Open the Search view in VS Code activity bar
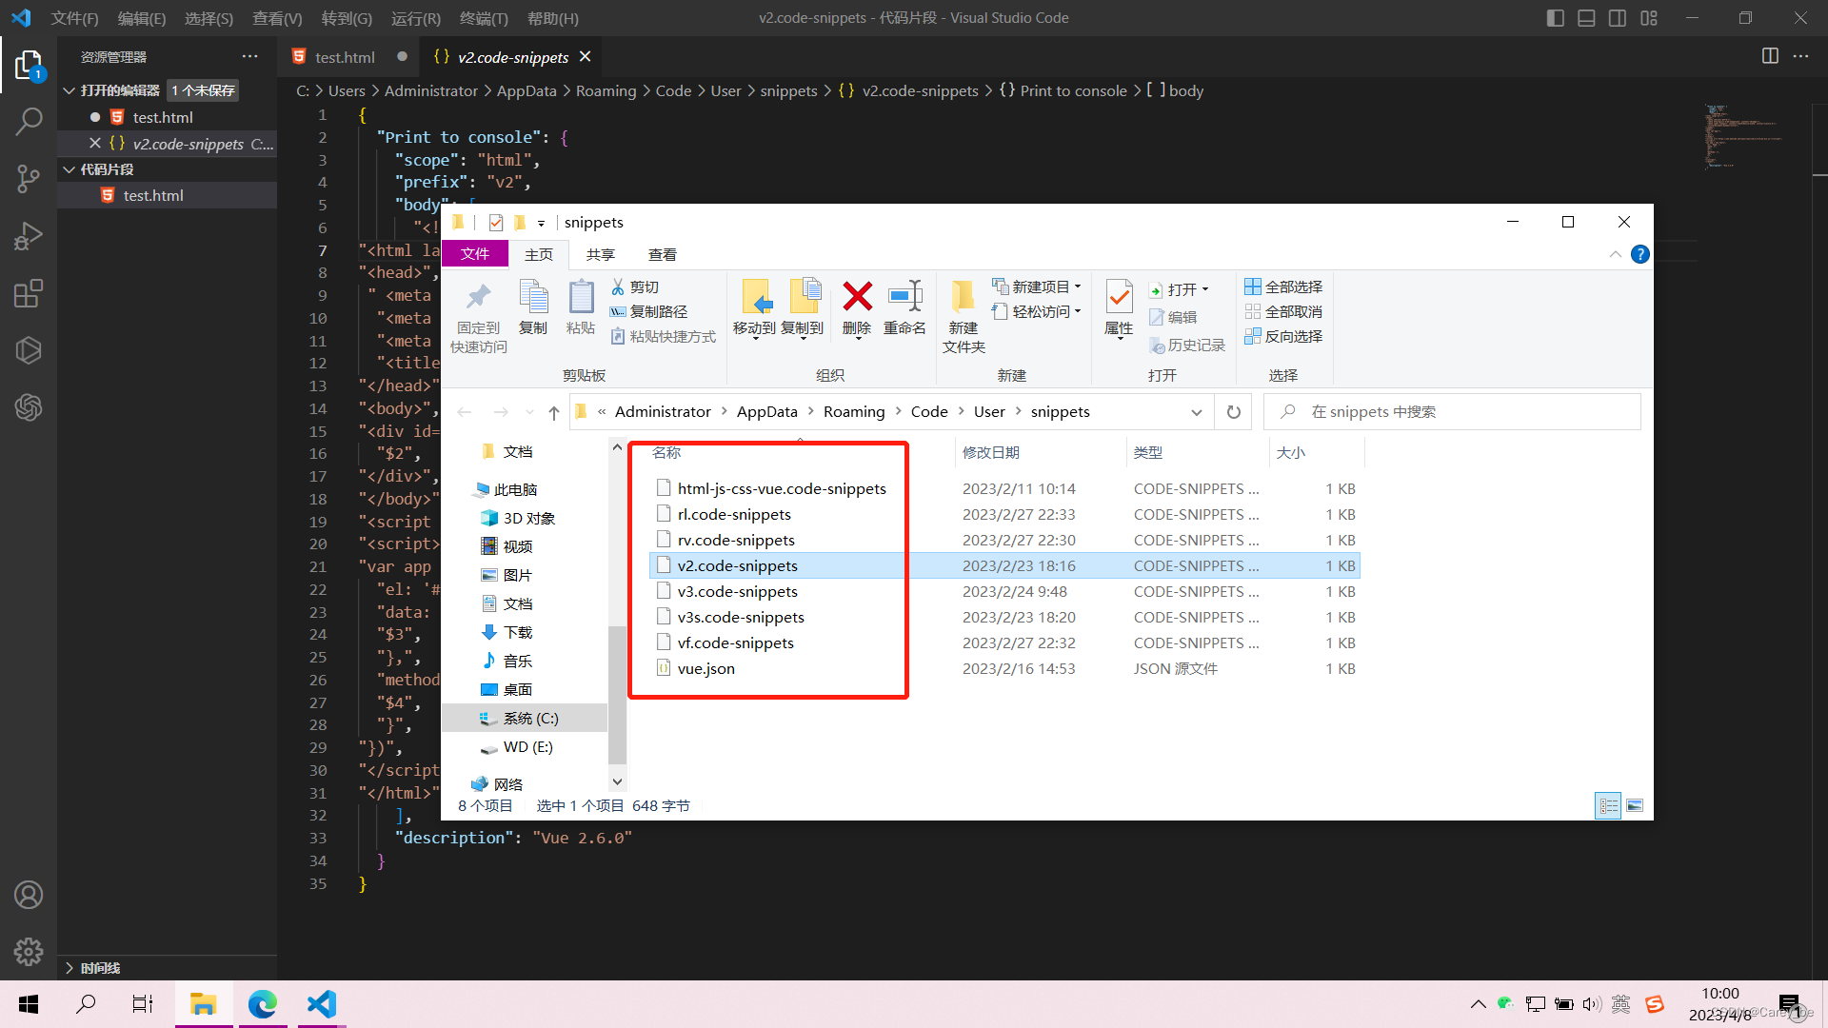This screenshot has width=1828, height=1028. click(x=29, y=122)
